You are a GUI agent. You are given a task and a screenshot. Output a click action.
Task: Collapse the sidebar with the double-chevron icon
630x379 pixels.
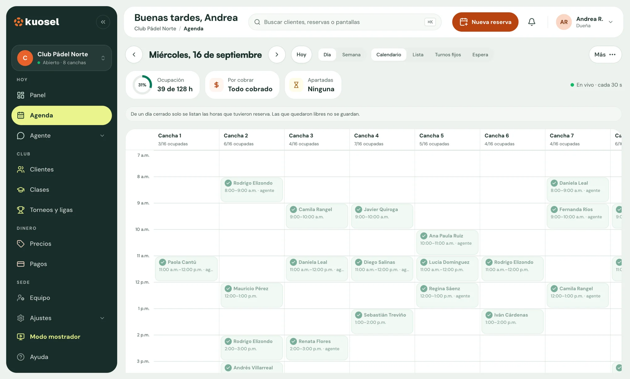click(103, 22)
